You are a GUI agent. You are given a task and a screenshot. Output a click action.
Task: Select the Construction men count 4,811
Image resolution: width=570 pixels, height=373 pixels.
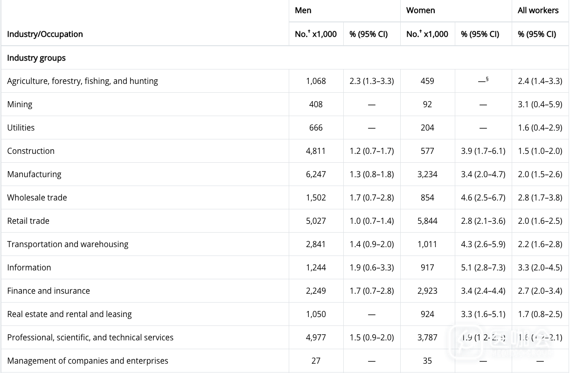point(316,151)
